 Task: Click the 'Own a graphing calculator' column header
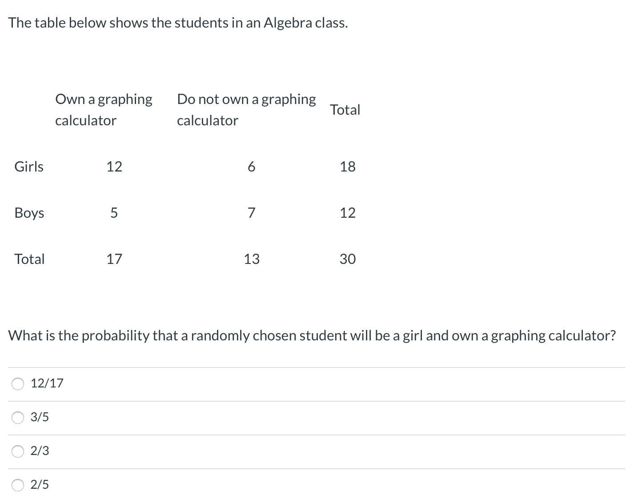pos(104,109)
